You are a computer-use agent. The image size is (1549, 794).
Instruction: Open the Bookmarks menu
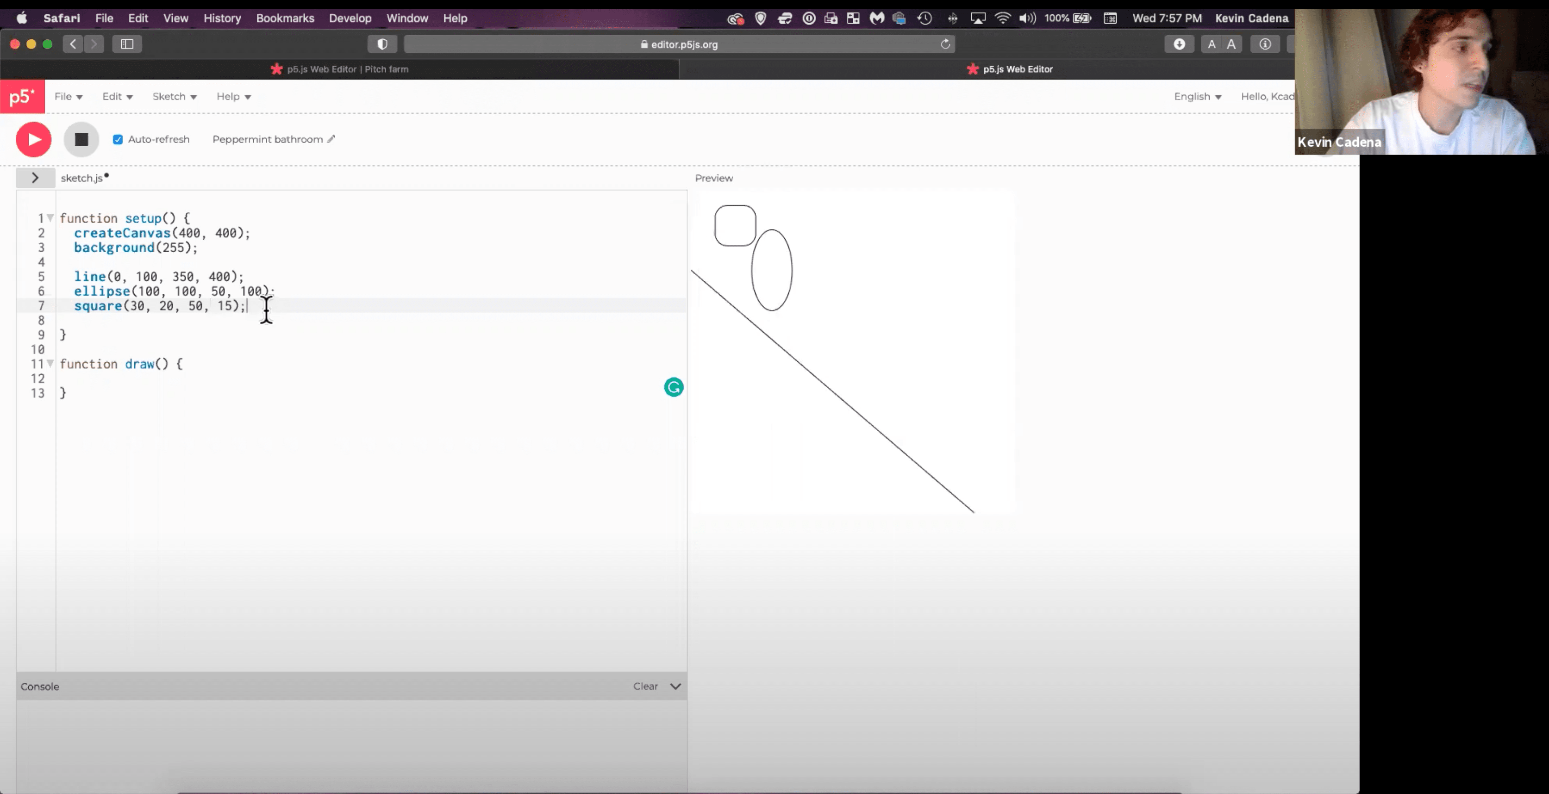click(x=285, y=18)
